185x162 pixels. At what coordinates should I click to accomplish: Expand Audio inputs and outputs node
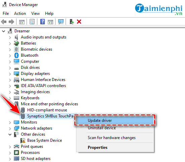coord(10,37)
